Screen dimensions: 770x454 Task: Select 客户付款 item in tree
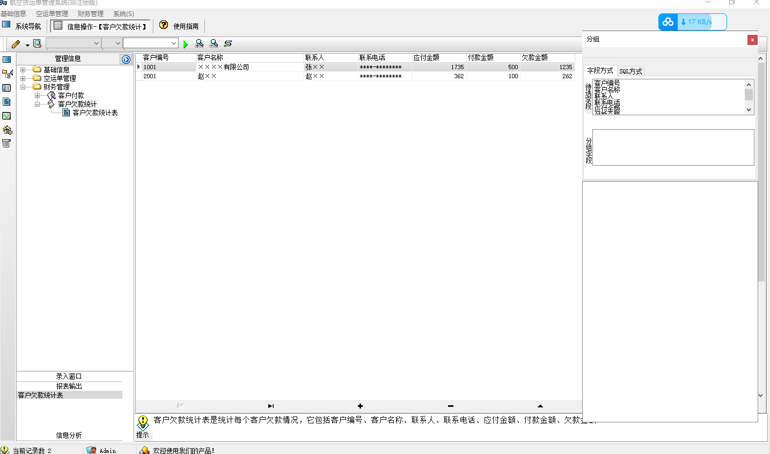tap(71, 95)
